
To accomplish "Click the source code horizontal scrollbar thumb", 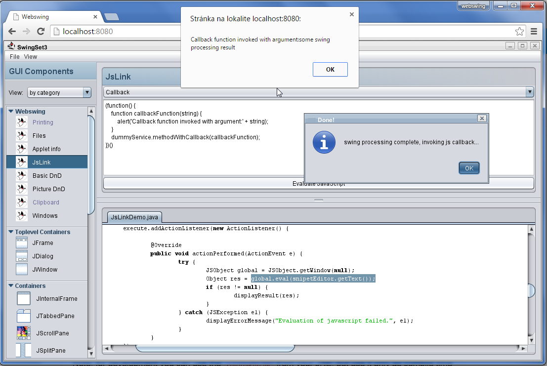I will click(215, 348).
